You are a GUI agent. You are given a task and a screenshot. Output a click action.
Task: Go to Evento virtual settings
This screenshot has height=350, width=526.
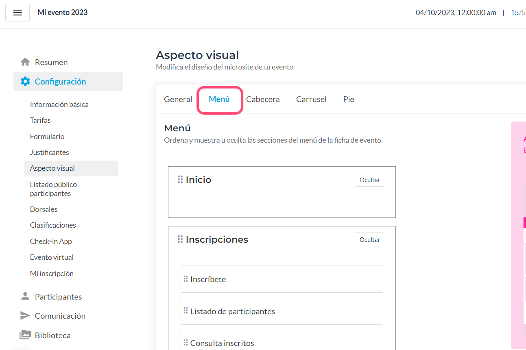[52, 257]
